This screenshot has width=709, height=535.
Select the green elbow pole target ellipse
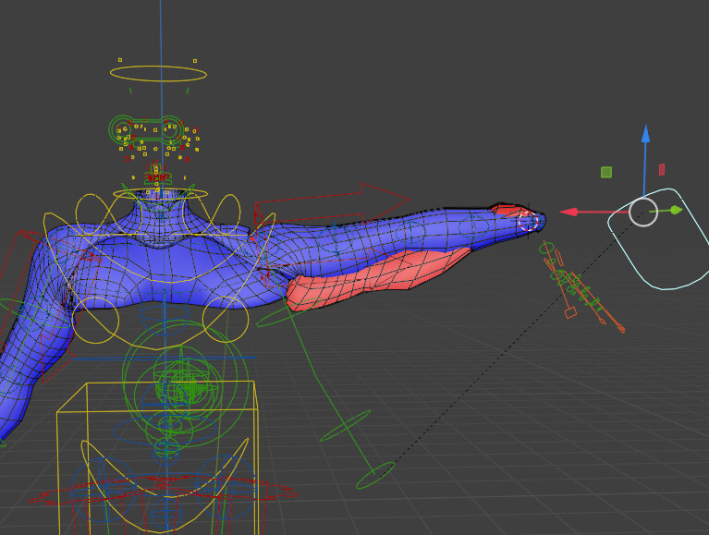(374, 475)
